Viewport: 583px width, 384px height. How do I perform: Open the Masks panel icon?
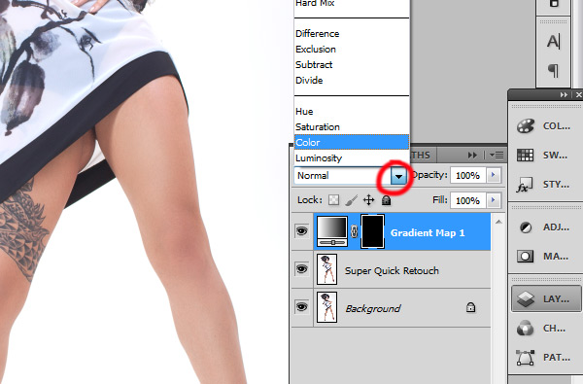coord(526,256)
